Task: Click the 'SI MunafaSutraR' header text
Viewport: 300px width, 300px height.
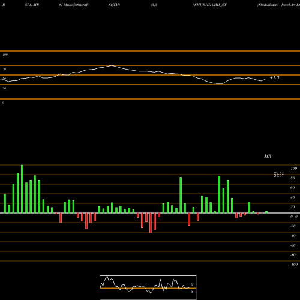Action: [x=74, y=5]
